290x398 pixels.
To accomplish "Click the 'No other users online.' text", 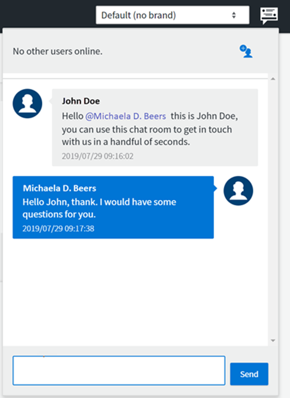I will pos(57,51).
